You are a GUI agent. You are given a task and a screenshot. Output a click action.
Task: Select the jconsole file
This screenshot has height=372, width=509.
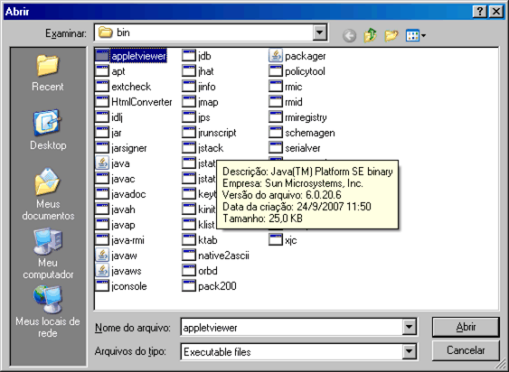coord(121,285)
